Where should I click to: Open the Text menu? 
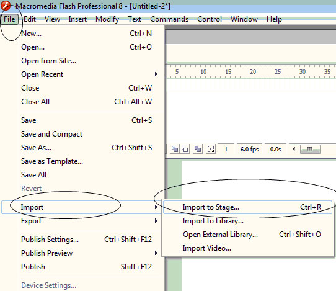click(135, 19)
